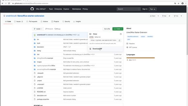The image size is (188, 106).
Task: Copy the clone URL with the clipboard icon
Action: coord(120,41)
